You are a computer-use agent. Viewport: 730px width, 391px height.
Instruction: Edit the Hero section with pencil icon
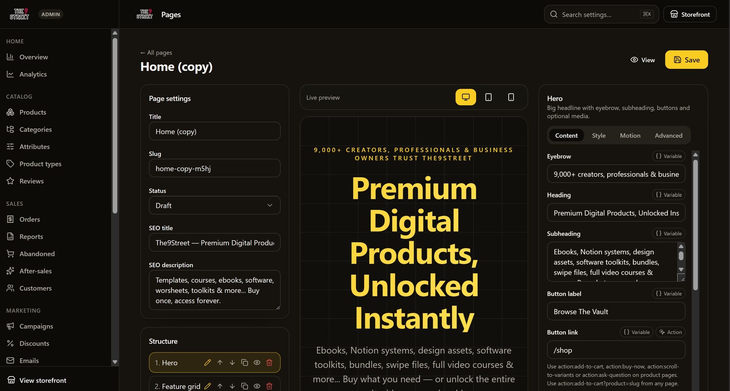[207, 363]
